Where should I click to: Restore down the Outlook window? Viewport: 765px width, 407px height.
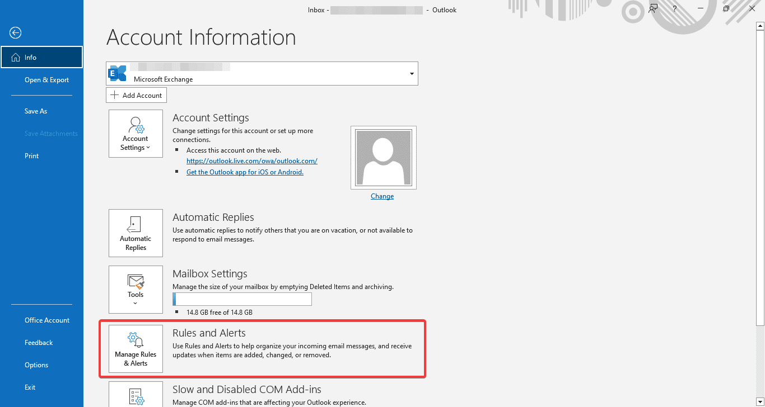pyautogui.click(x=726, y=9)
